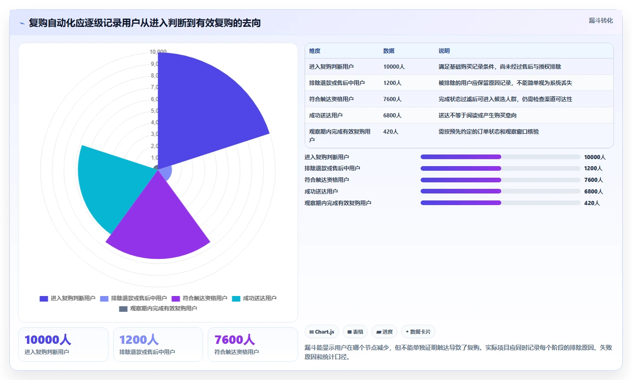Image resolution: width=632 pixels, height=380 pixels.
Task: Click progress value 6800人
Action: 594,192
